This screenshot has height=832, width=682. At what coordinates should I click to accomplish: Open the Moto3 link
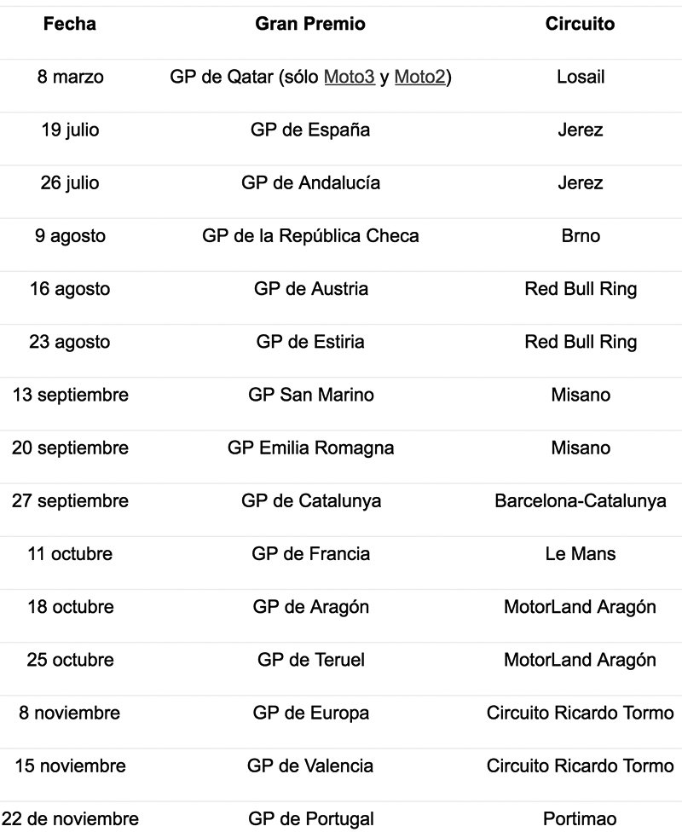coord(350,77)
